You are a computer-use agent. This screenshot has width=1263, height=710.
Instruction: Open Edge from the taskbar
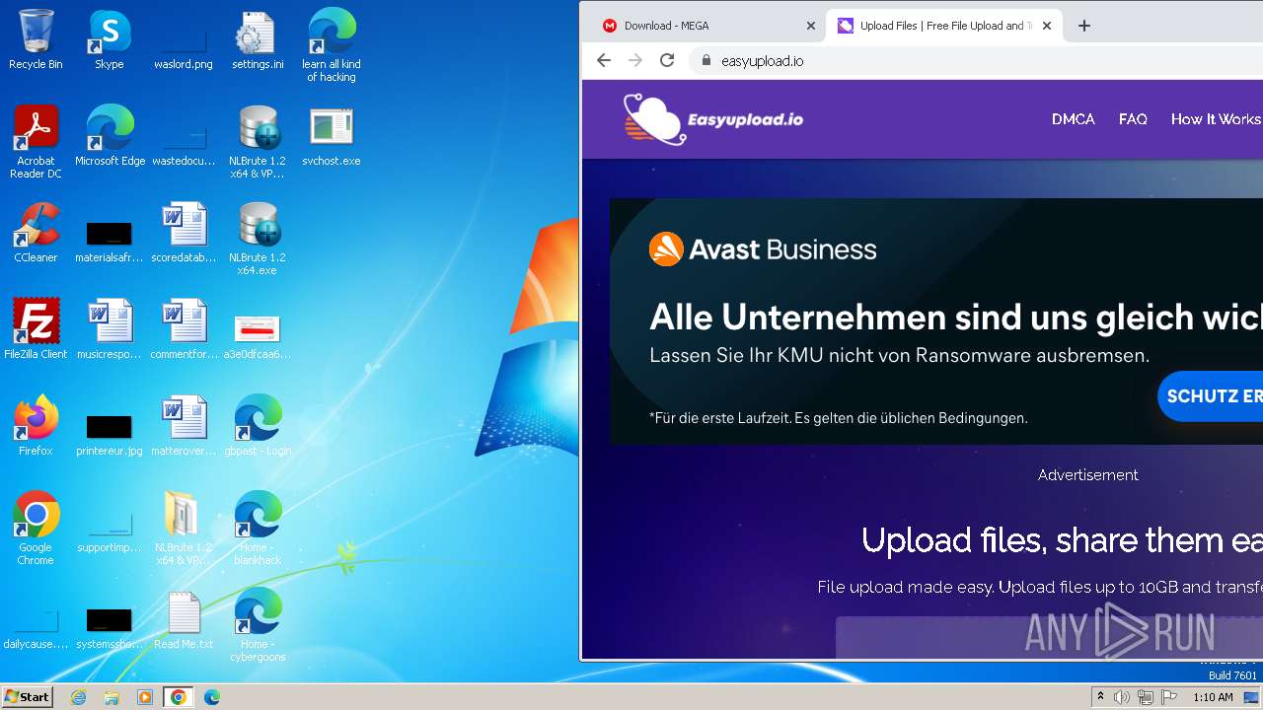(x=212, y=697)
